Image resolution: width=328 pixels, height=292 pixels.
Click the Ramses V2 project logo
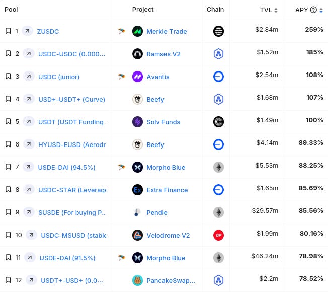137,54
